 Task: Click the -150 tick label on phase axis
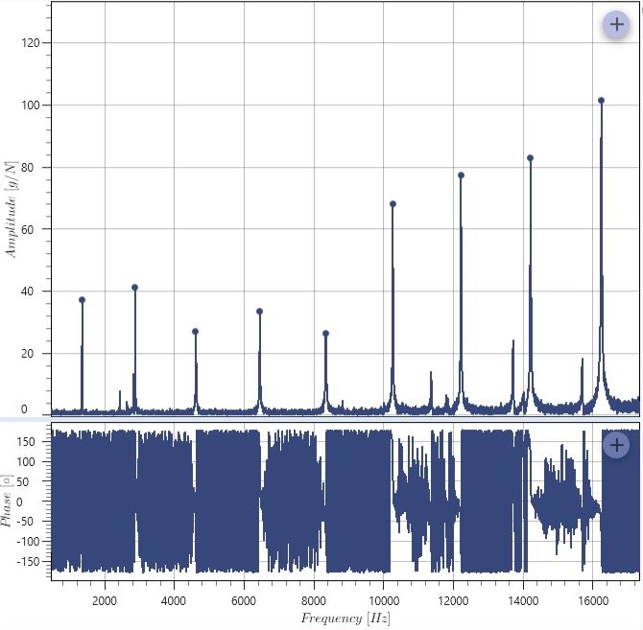(x=25, y=561)
